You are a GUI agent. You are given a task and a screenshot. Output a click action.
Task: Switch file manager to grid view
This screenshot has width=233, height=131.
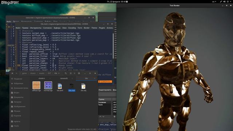[71, 73]
